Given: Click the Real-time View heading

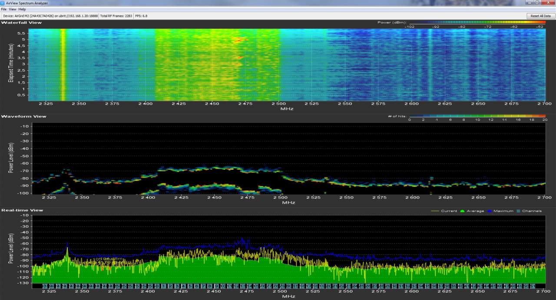Looking at the screenshot, I should point(22,210).
